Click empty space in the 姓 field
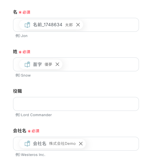 (x=101, y=64)
